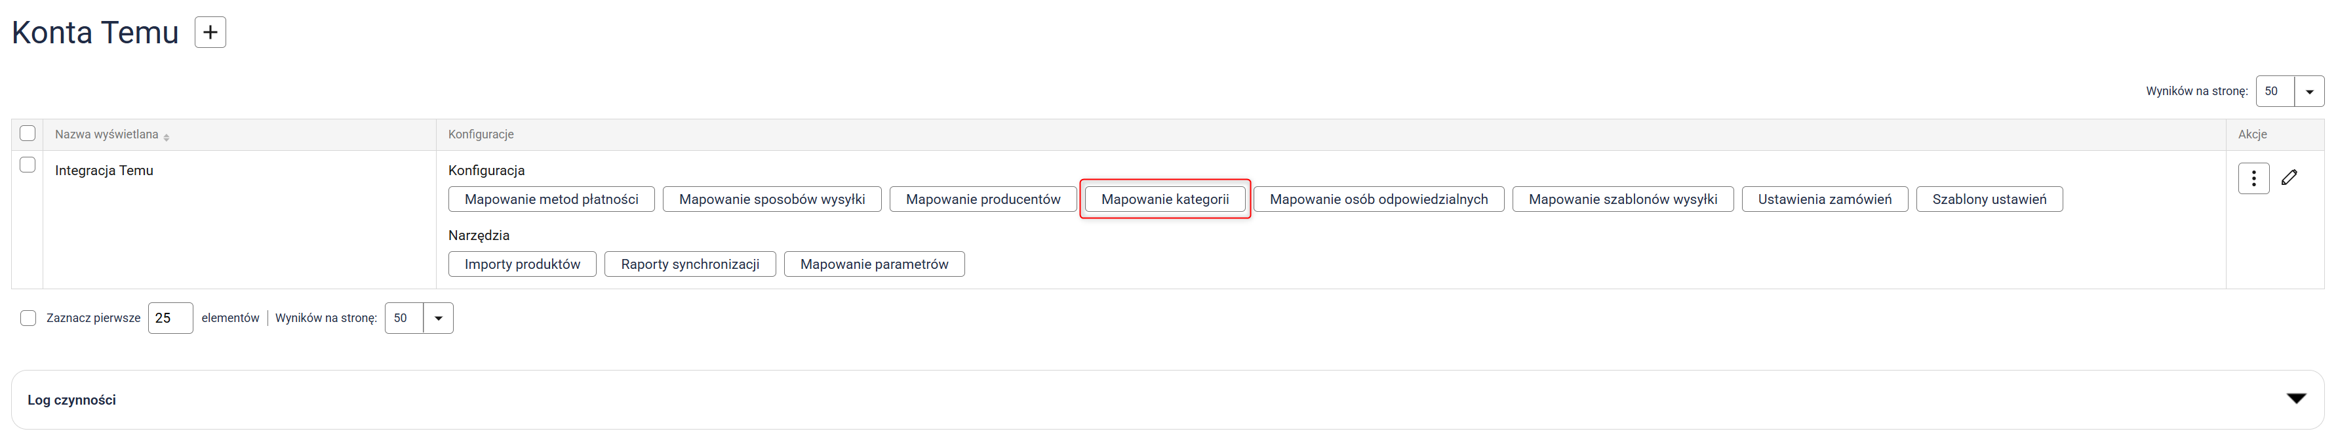Sort by Nazwa wyświetlana column arrows
This screenshot has width=2338, height=444.
pyautogui.click(x=167, y=135)
